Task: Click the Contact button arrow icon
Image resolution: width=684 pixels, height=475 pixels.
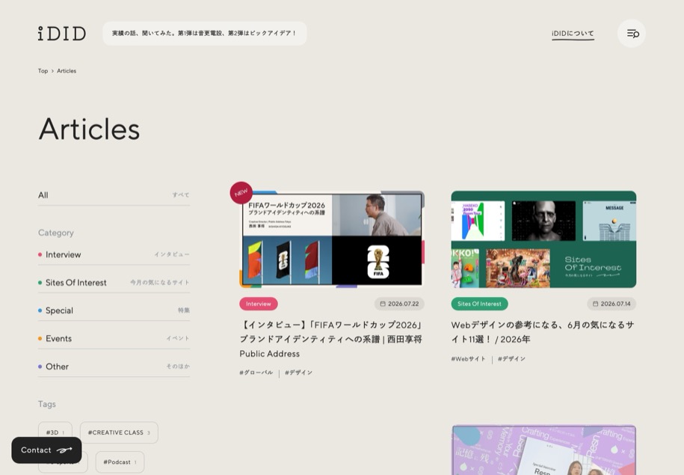Action: (64, 450)
